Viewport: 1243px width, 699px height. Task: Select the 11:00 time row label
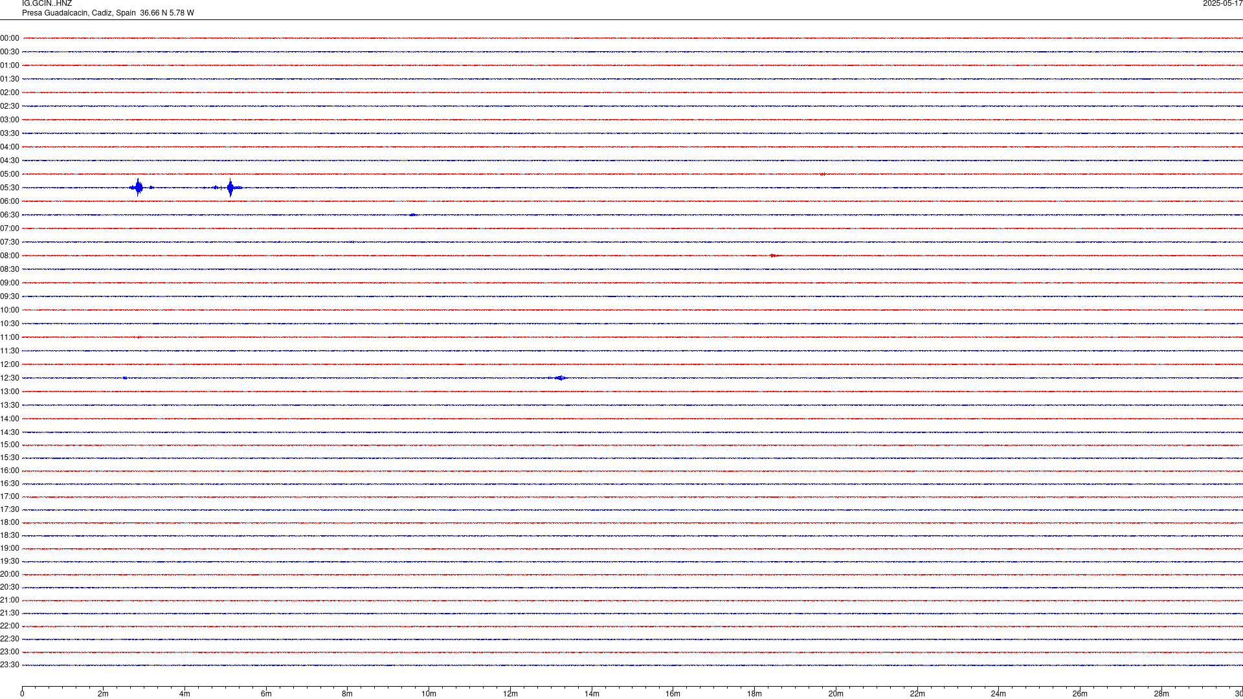10,337
